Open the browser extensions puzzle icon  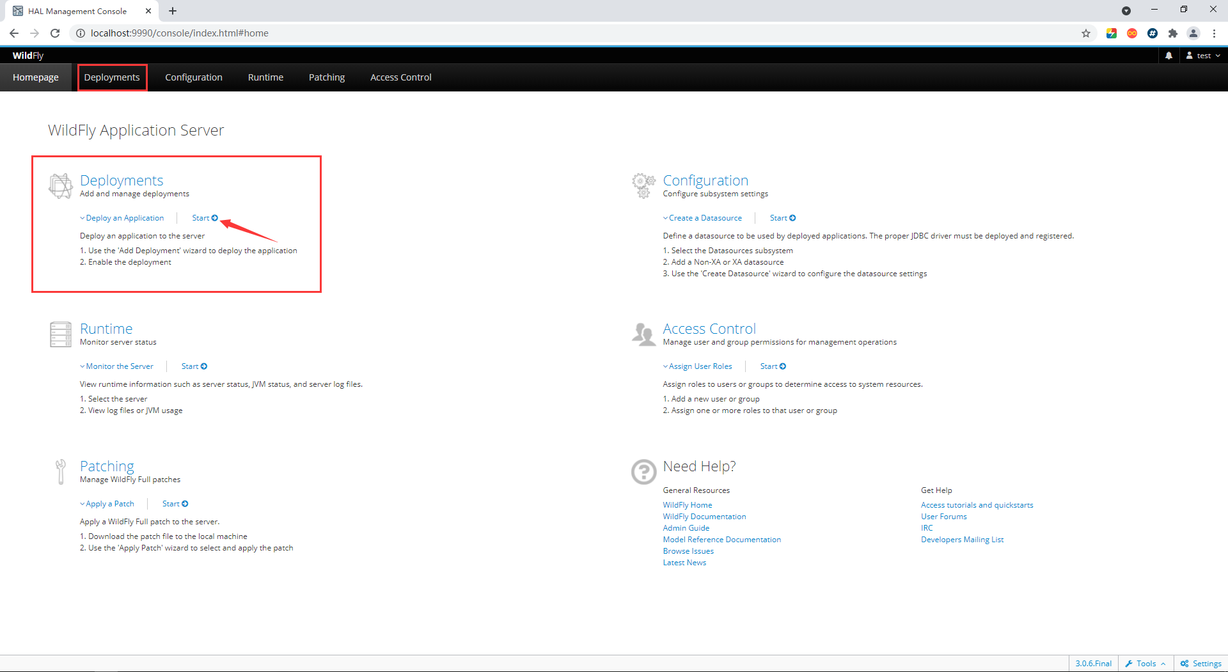click(1173, 33)
